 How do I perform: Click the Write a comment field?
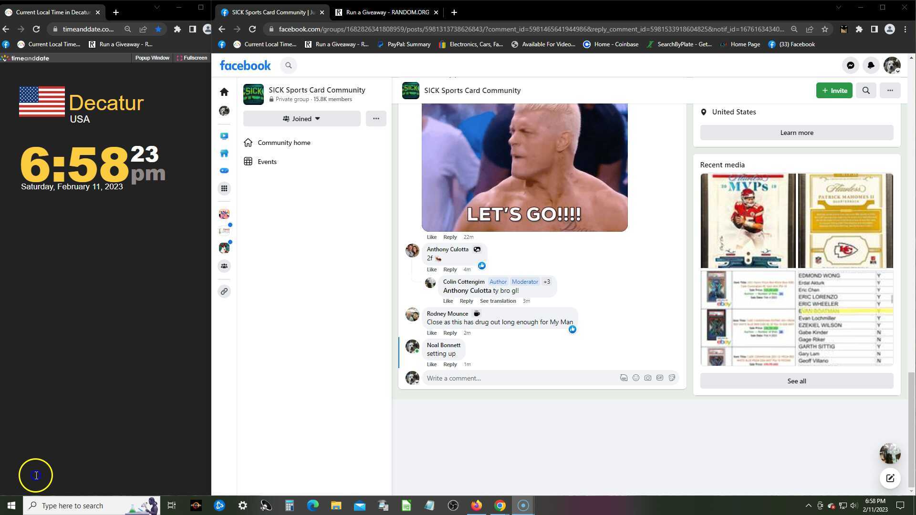520,378
